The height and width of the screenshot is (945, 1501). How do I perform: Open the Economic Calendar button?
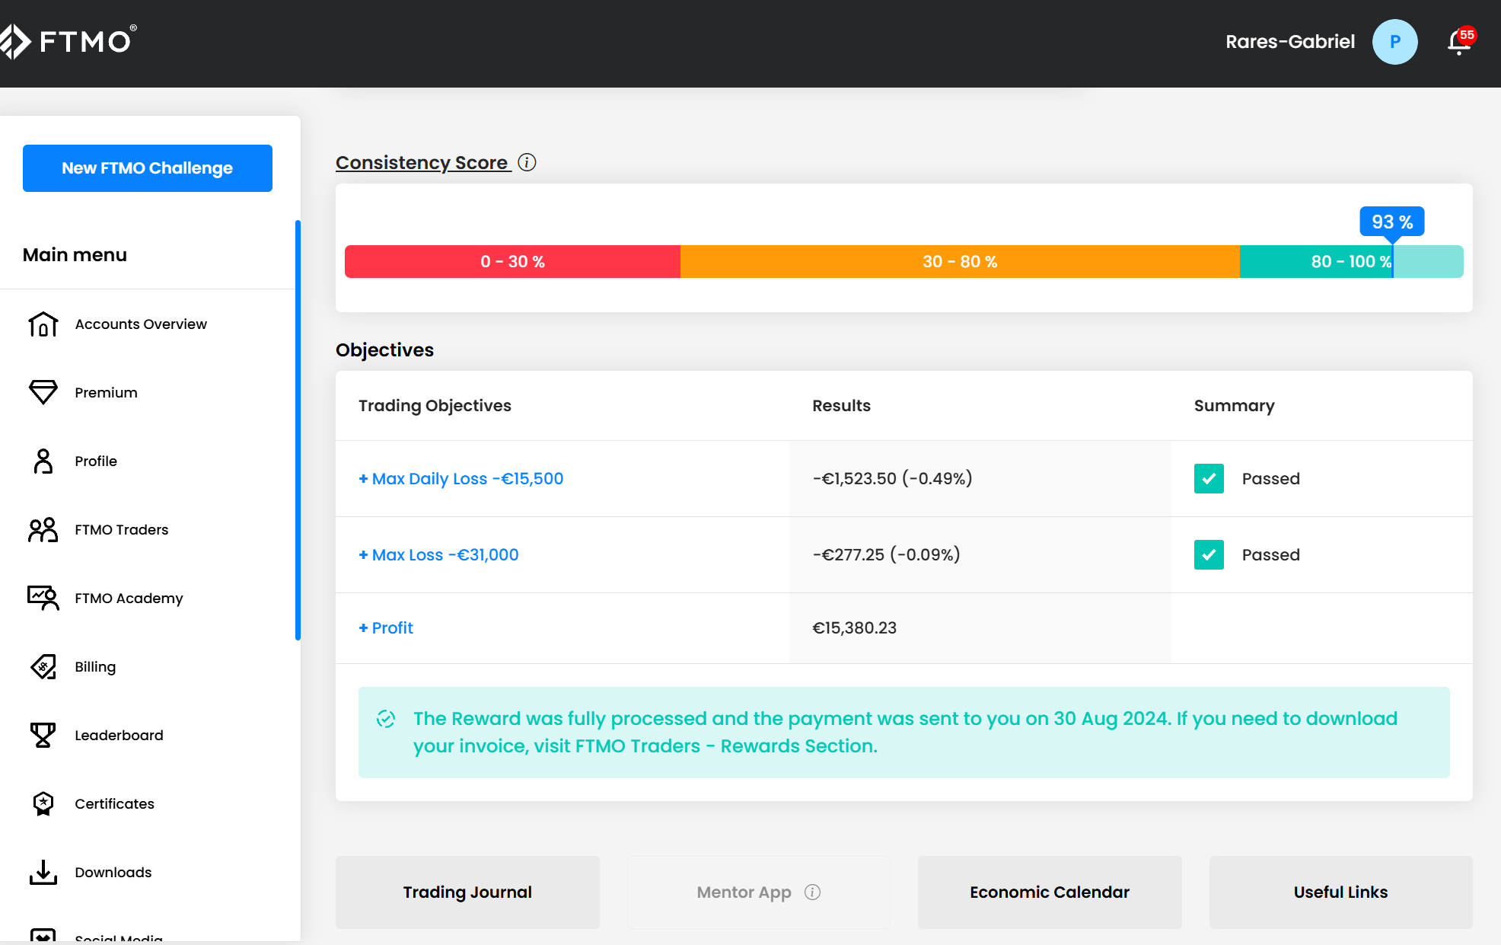[x=1050, y=892]
